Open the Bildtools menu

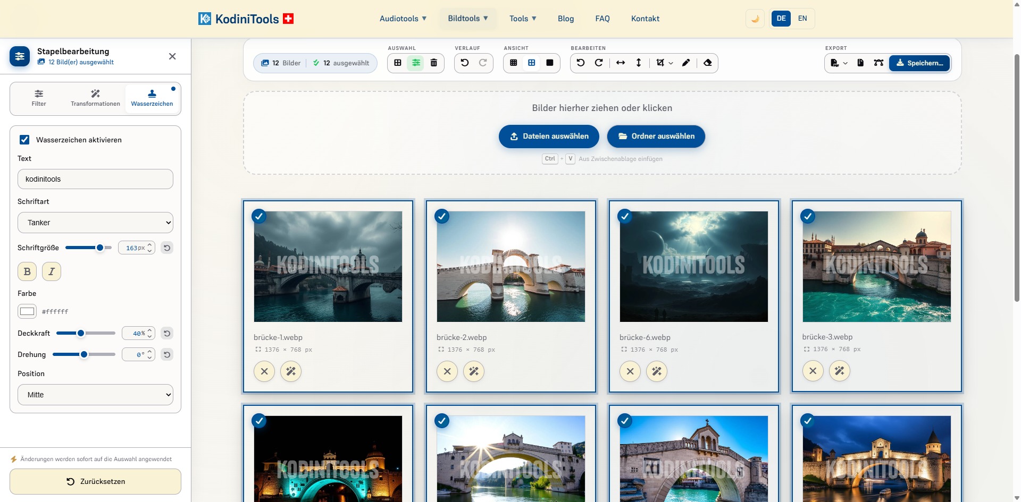468,19
